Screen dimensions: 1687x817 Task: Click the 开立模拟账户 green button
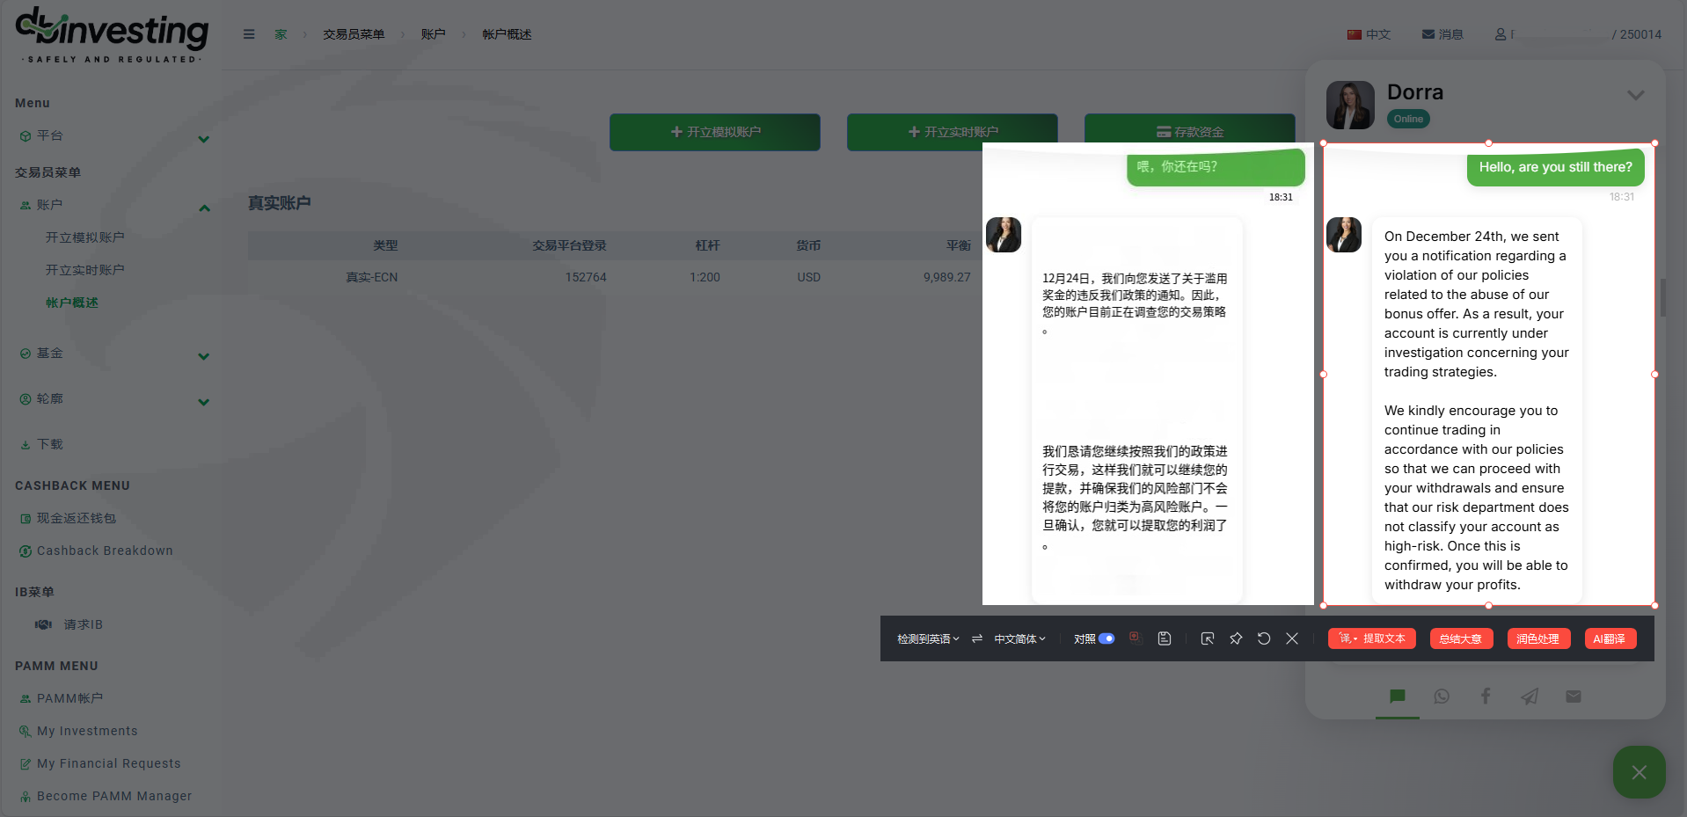[715, 132]
